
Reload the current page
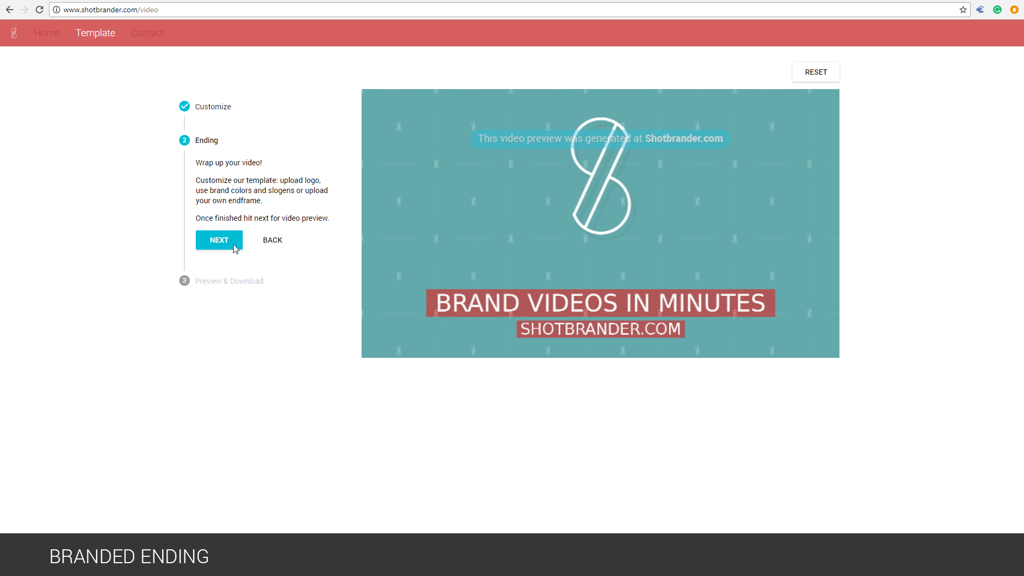click(39, 10)
